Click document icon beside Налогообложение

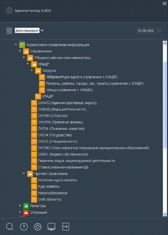pos(34,193)
